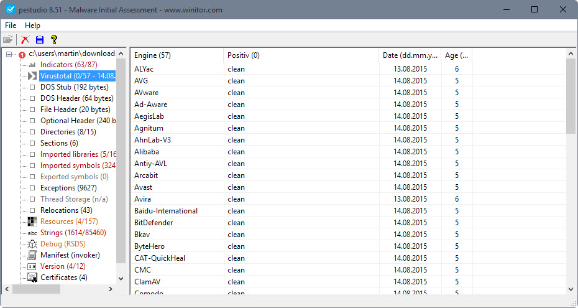This screenshot has width=578, height=308.
Task: Toggle the box beside Imported libraries
Action: pyautogui.click(x=32, y=154)
